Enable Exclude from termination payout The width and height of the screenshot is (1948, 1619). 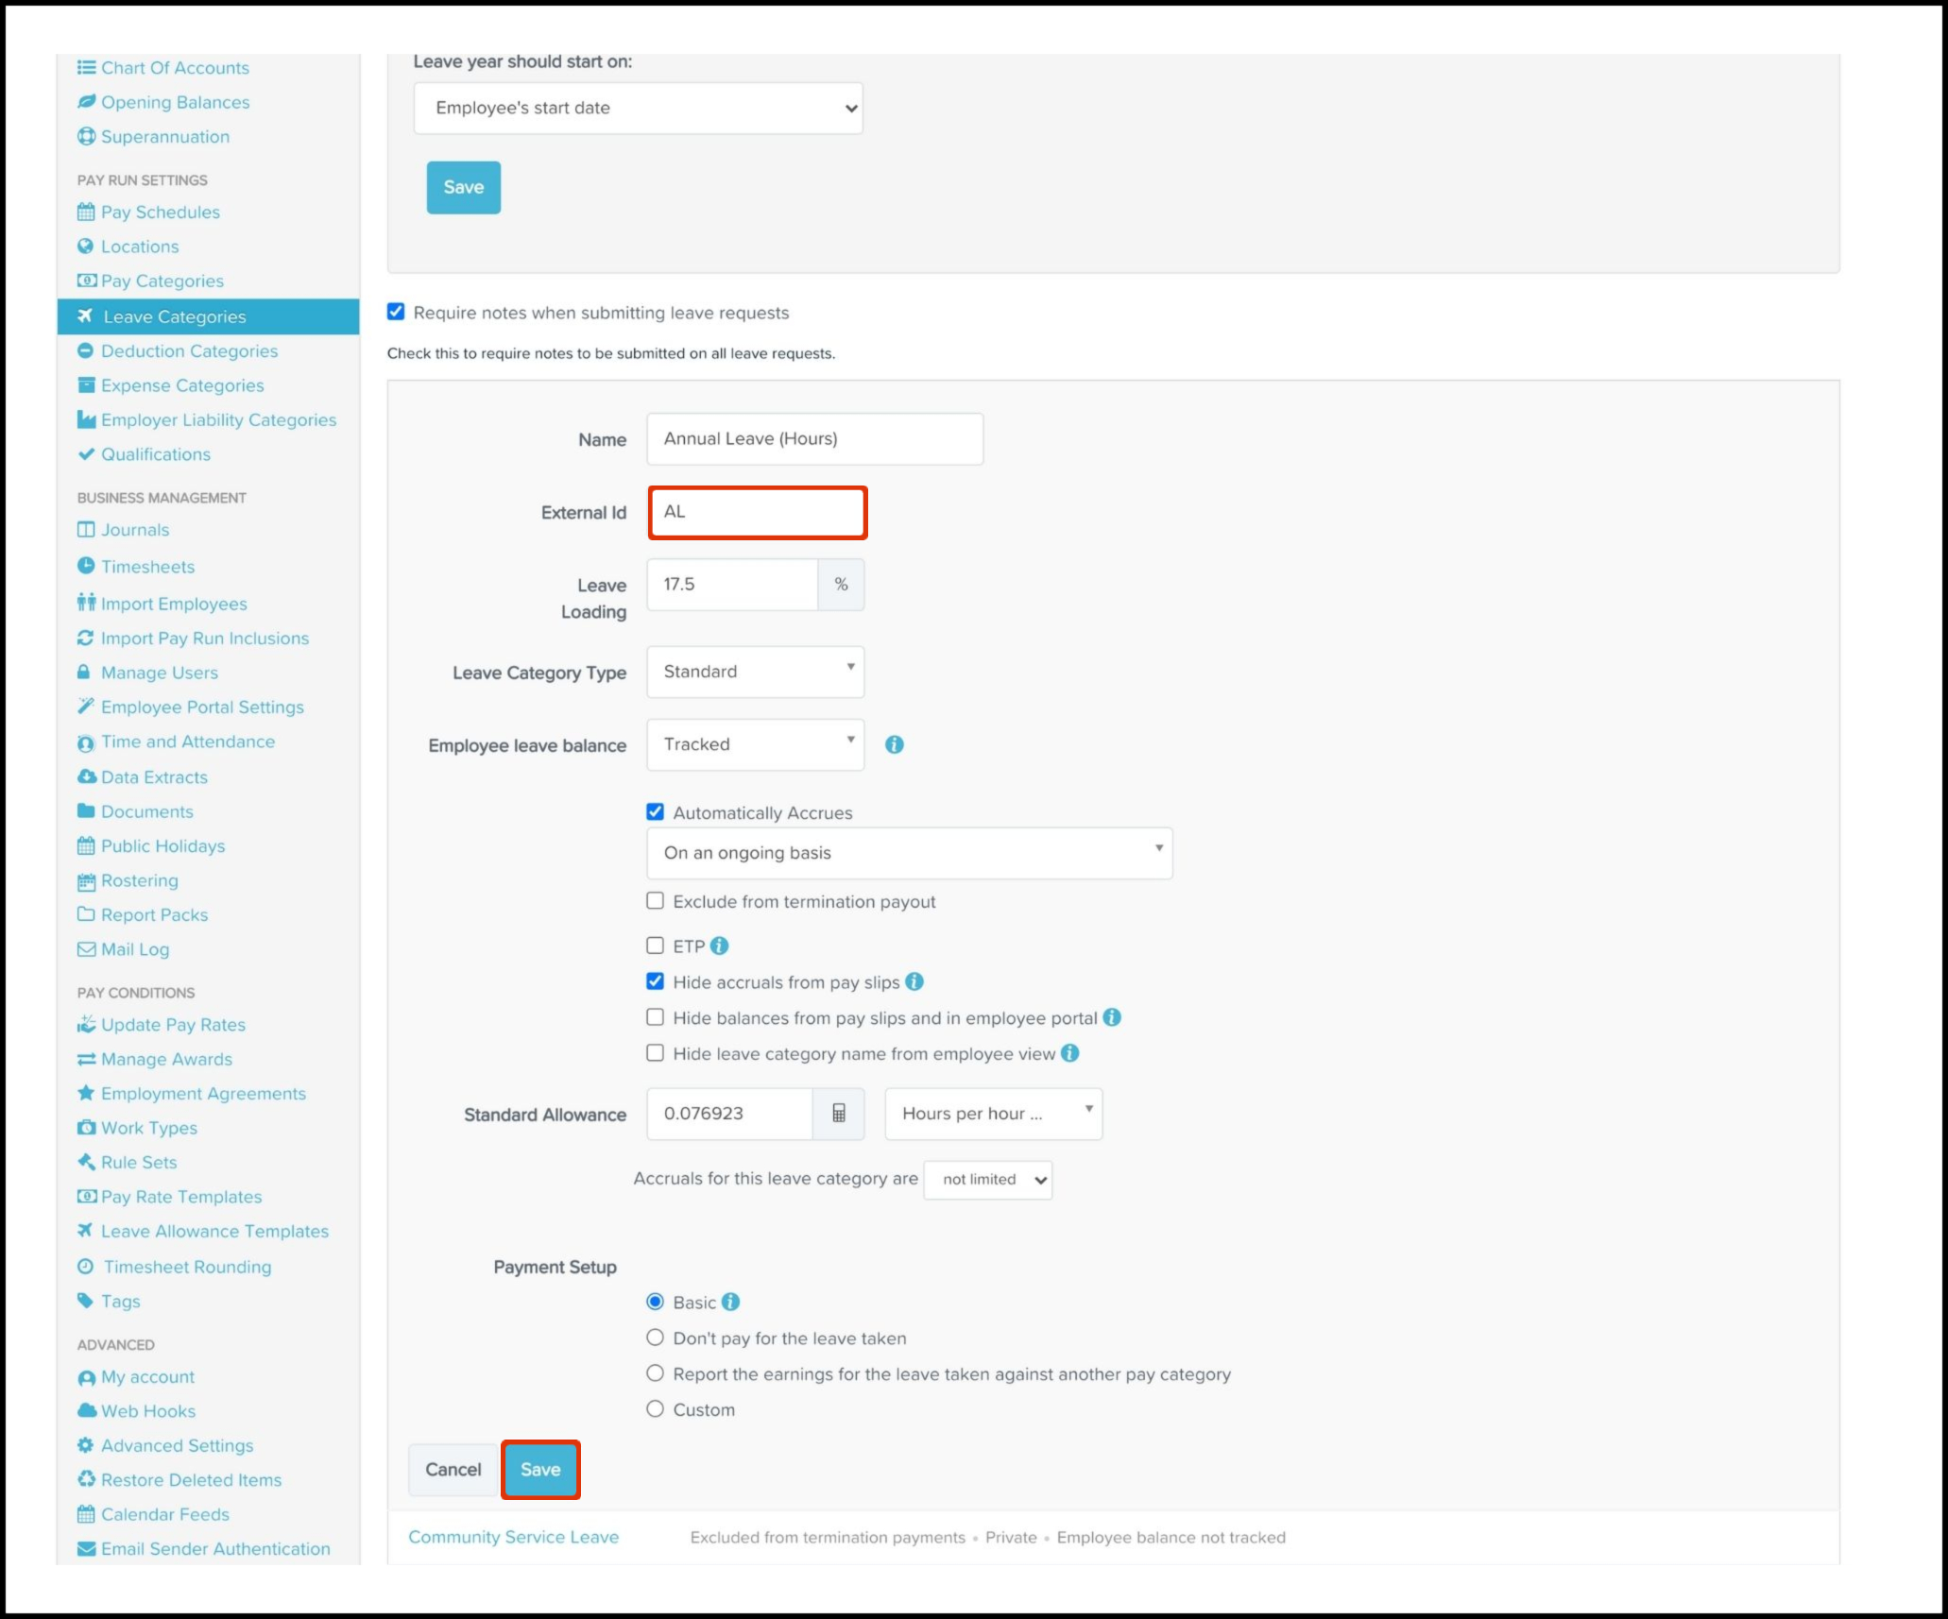(x=655, y=901)
